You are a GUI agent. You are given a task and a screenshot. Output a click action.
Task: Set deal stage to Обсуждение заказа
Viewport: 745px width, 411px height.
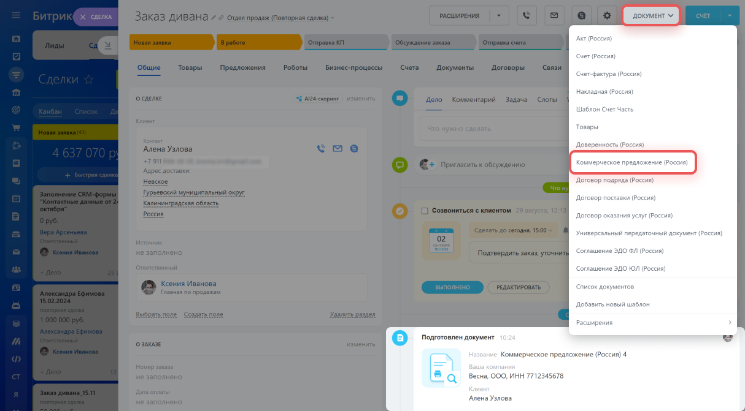tap(433, 42)
